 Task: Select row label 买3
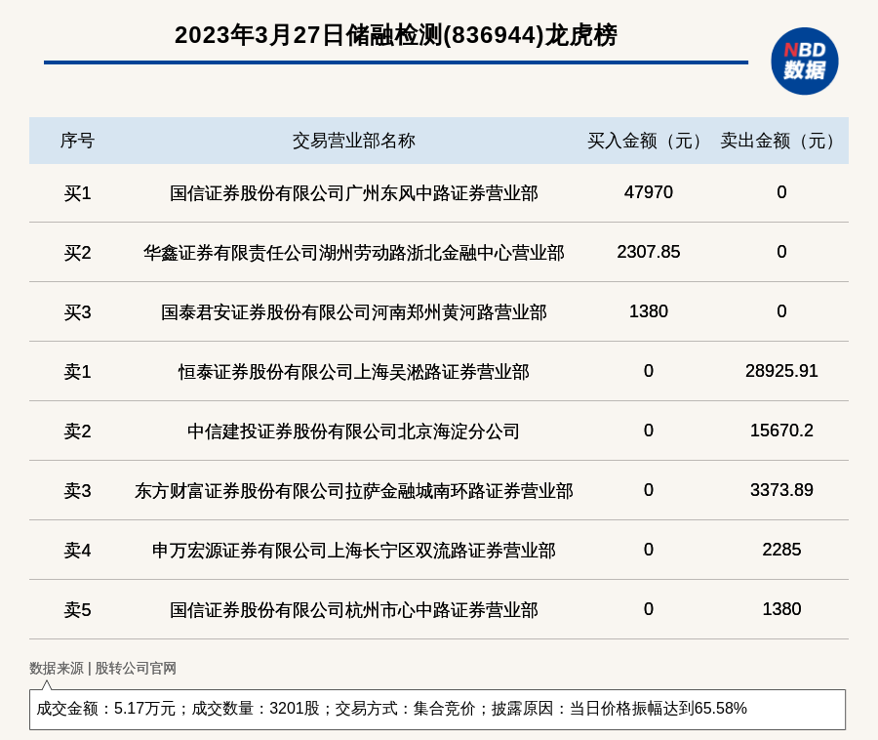tap(77, 312)
